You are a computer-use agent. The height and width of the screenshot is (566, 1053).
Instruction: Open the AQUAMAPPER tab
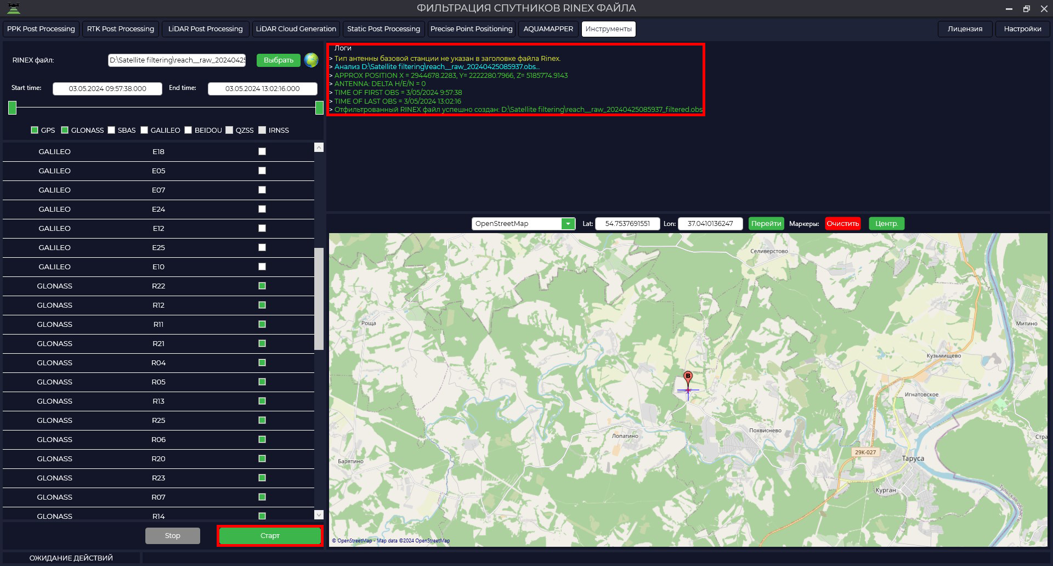click(x=548, y=29)
